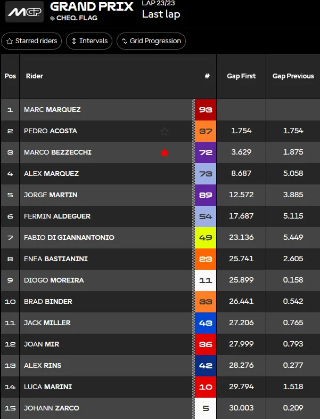Viewport: 320px width, 419px height.
Task: Click the MotoGP logo icon
Action: click(24, 12)
